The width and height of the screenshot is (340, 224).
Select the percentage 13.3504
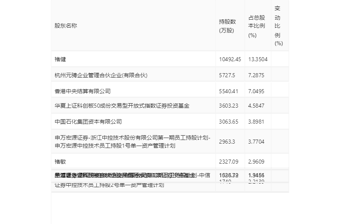point(258,59)
